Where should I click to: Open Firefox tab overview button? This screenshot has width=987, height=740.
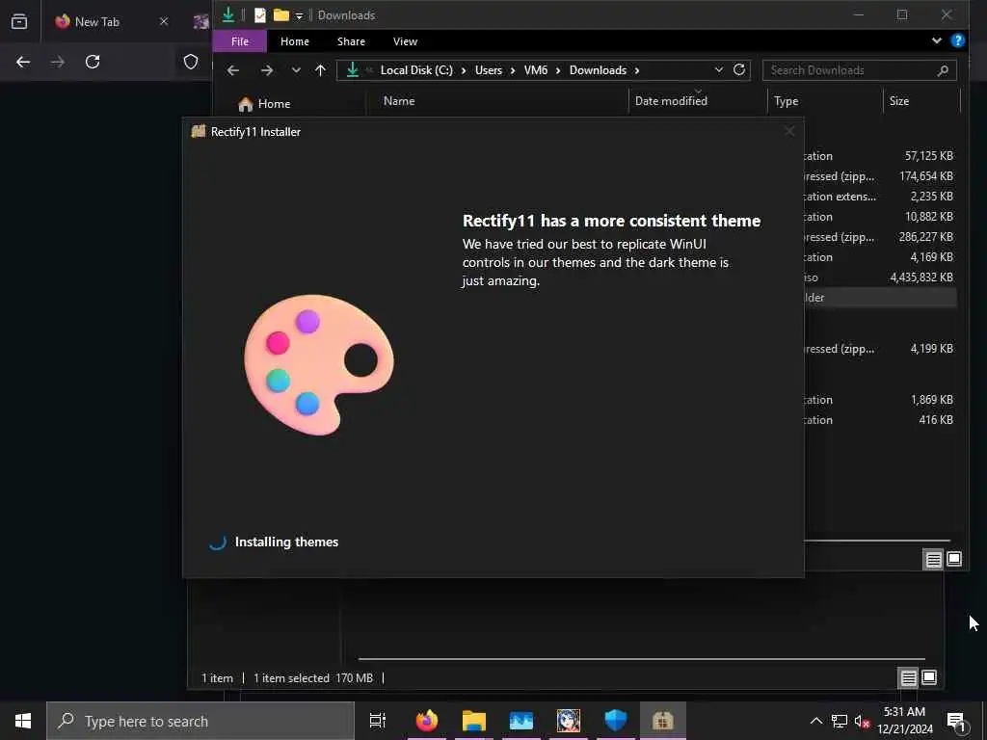19,21
